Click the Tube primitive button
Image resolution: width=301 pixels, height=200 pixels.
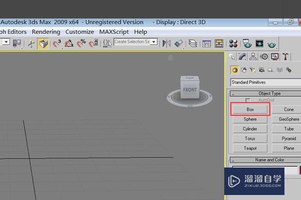click(287, 129)
